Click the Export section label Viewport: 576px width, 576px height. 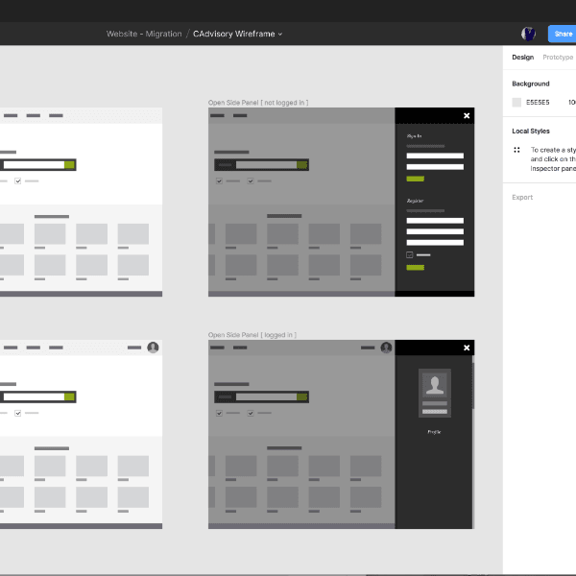point(522,198)
